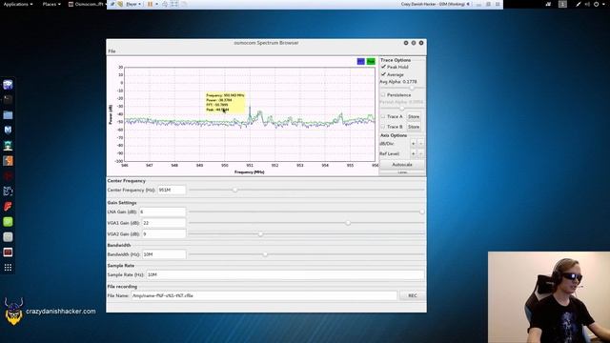Image resolution: width=610 pixels, height=343 pixels.
Task: Click the VGA2 Gain slider handle
Action: click(x=260, y=234)
